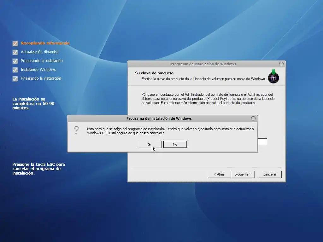This screenshot has height=242, width=323.
Task: Click the 'Escriba la clave de producto' subtitle
Action: coord(203,79)
